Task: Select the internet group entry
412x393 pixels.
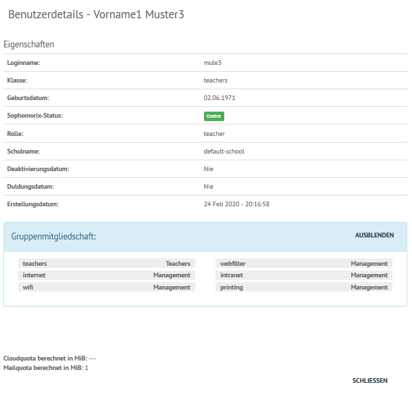Action: (107, 275)
